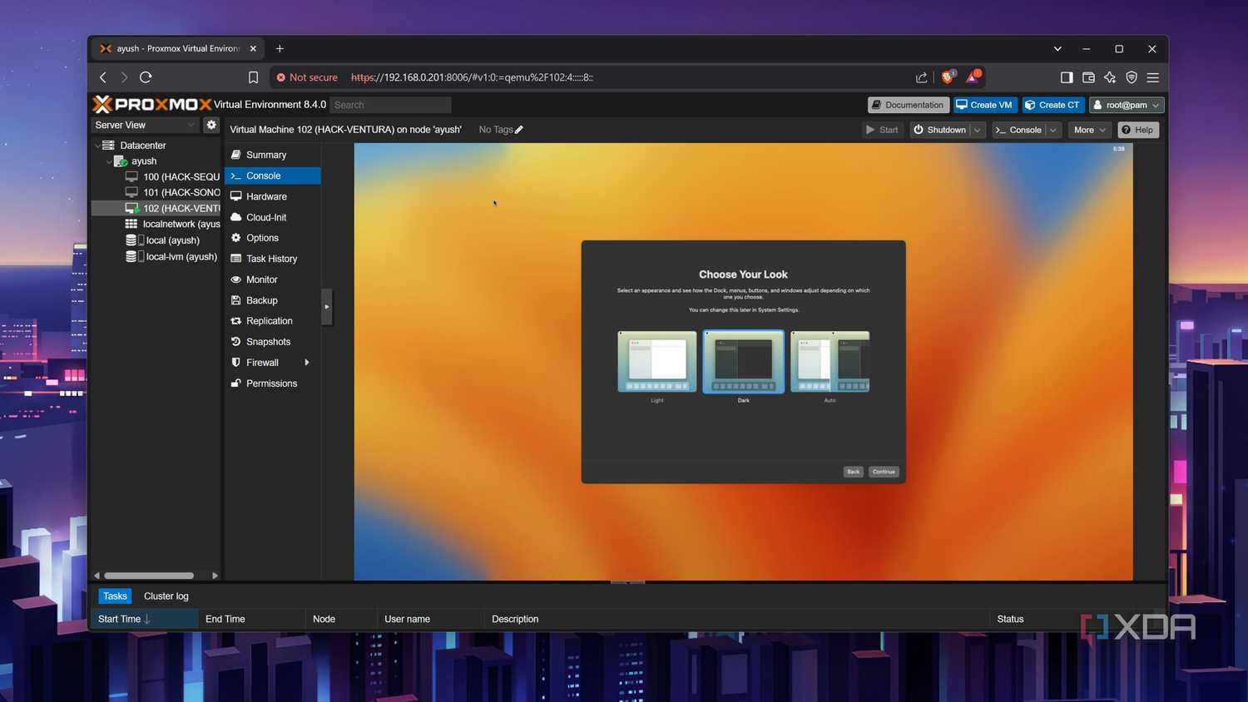Open the Brave Rewards triangle icon
1248x702 pixels.
tap(972, 77)
